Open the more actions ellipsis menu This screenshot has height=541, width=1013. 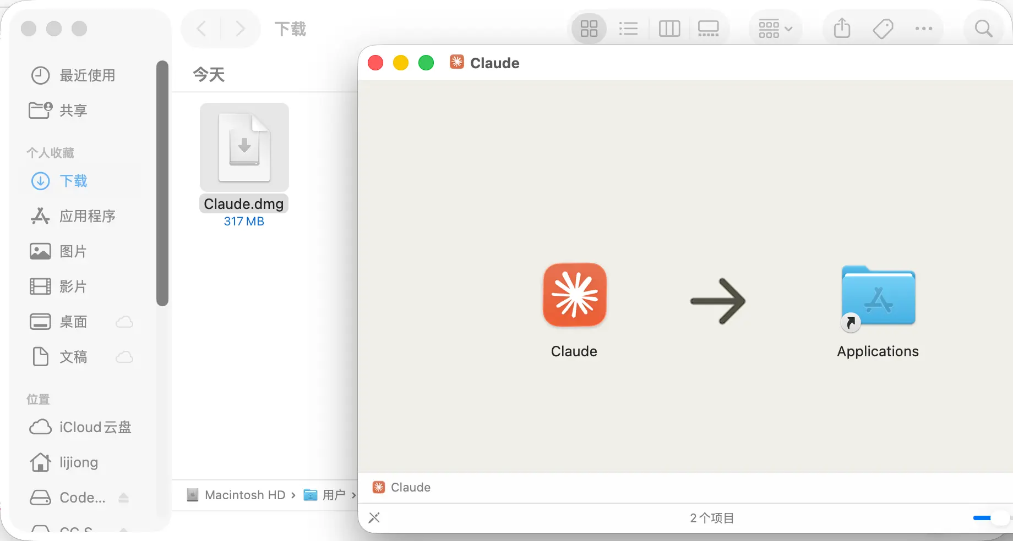point(923,29)
